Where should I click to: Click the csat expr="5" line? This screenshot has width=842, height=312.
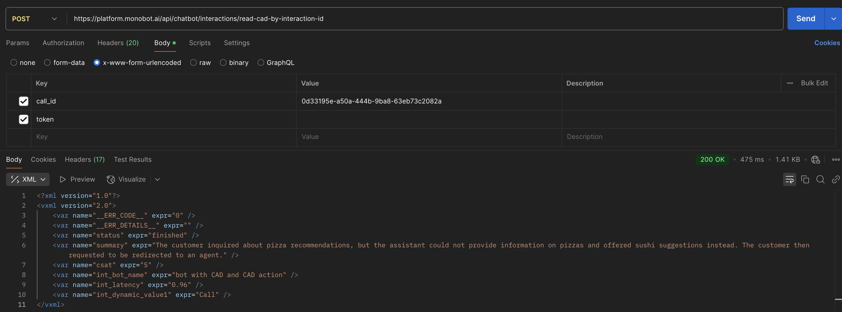[108, 265]
